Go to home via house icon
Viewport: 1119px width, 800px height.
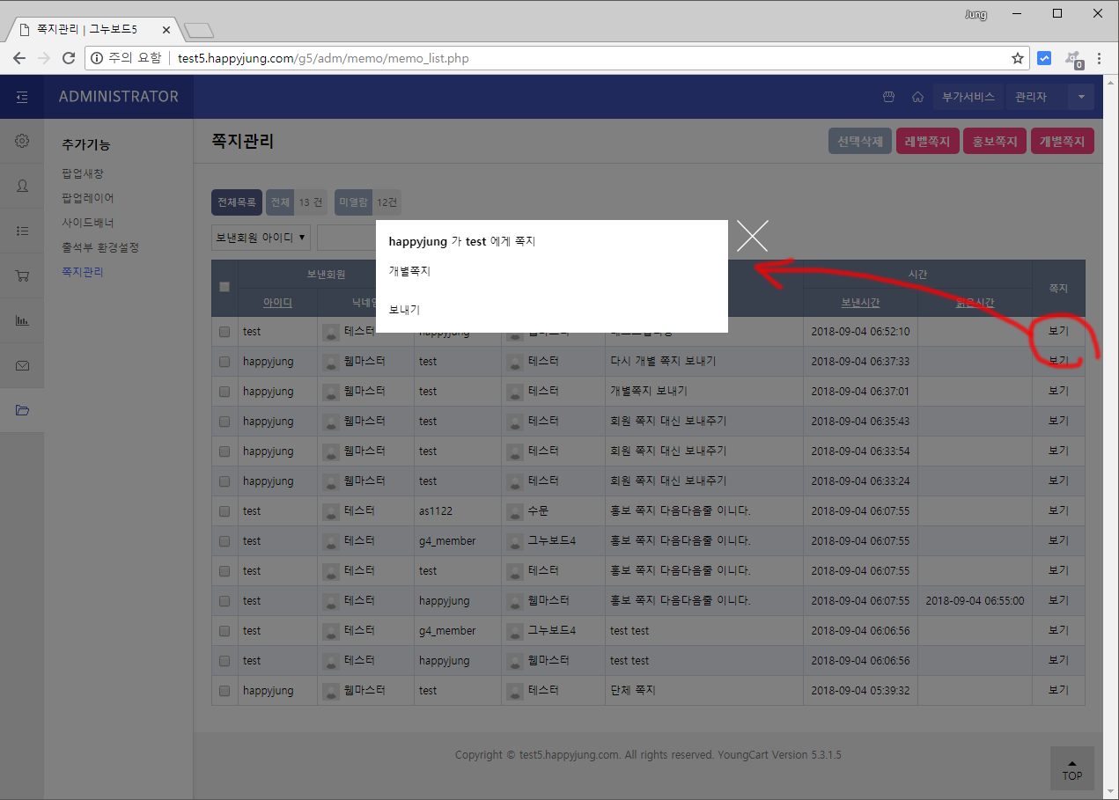tap(917, 97)
